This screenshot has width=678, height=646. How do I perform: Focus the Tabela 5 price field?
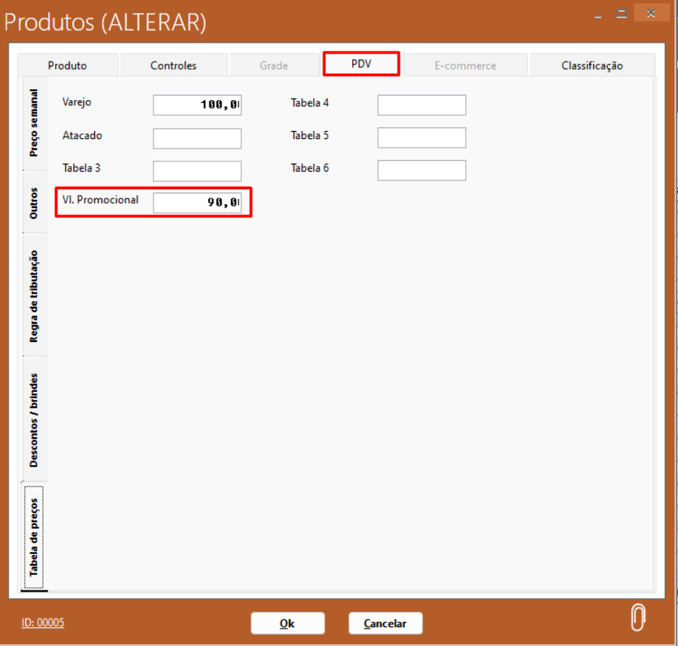tap(422, 138)
